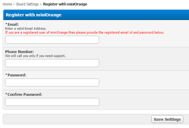Screen dimensions: 189x128
Task: Click the separator arrow after Board Settings
Action: click(x=41, y=4)
